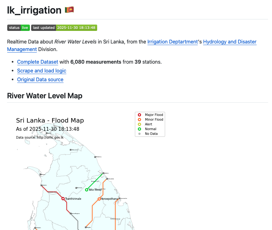Select the Thanthirimale major flood station marker
The width and height of the screenshot is (272, 230).
tap(63, 198)
